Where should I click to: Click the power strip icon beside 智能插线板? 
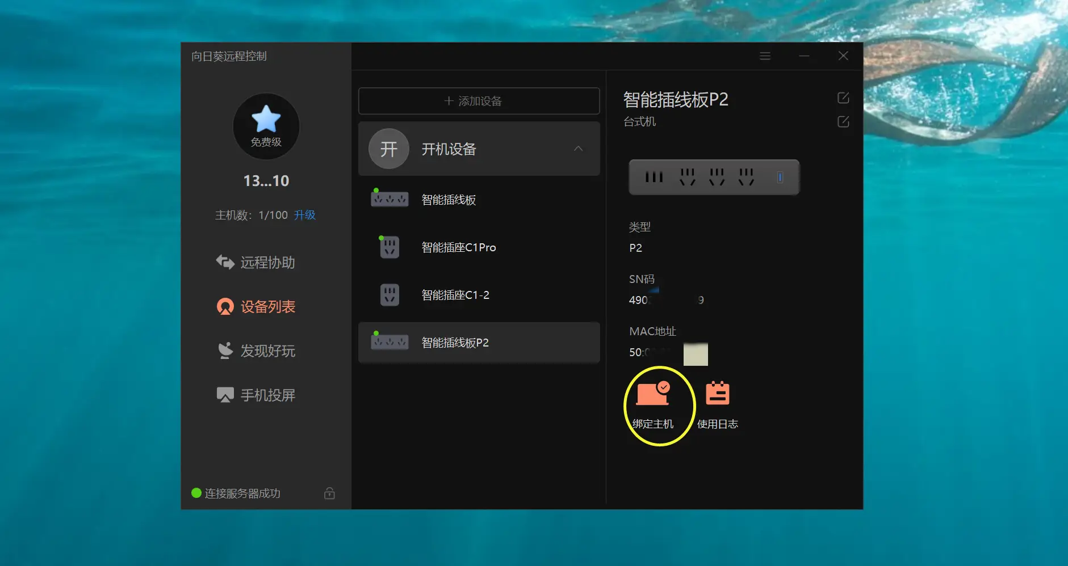click(389, 198)
